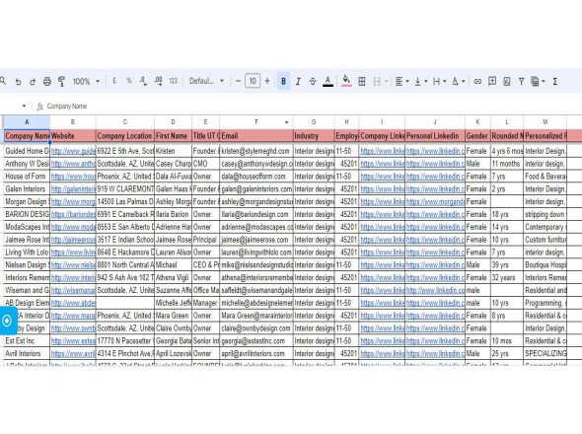Select the Est Est Inc cell
Screen dimensions: 582x434
tap(27, 341)
